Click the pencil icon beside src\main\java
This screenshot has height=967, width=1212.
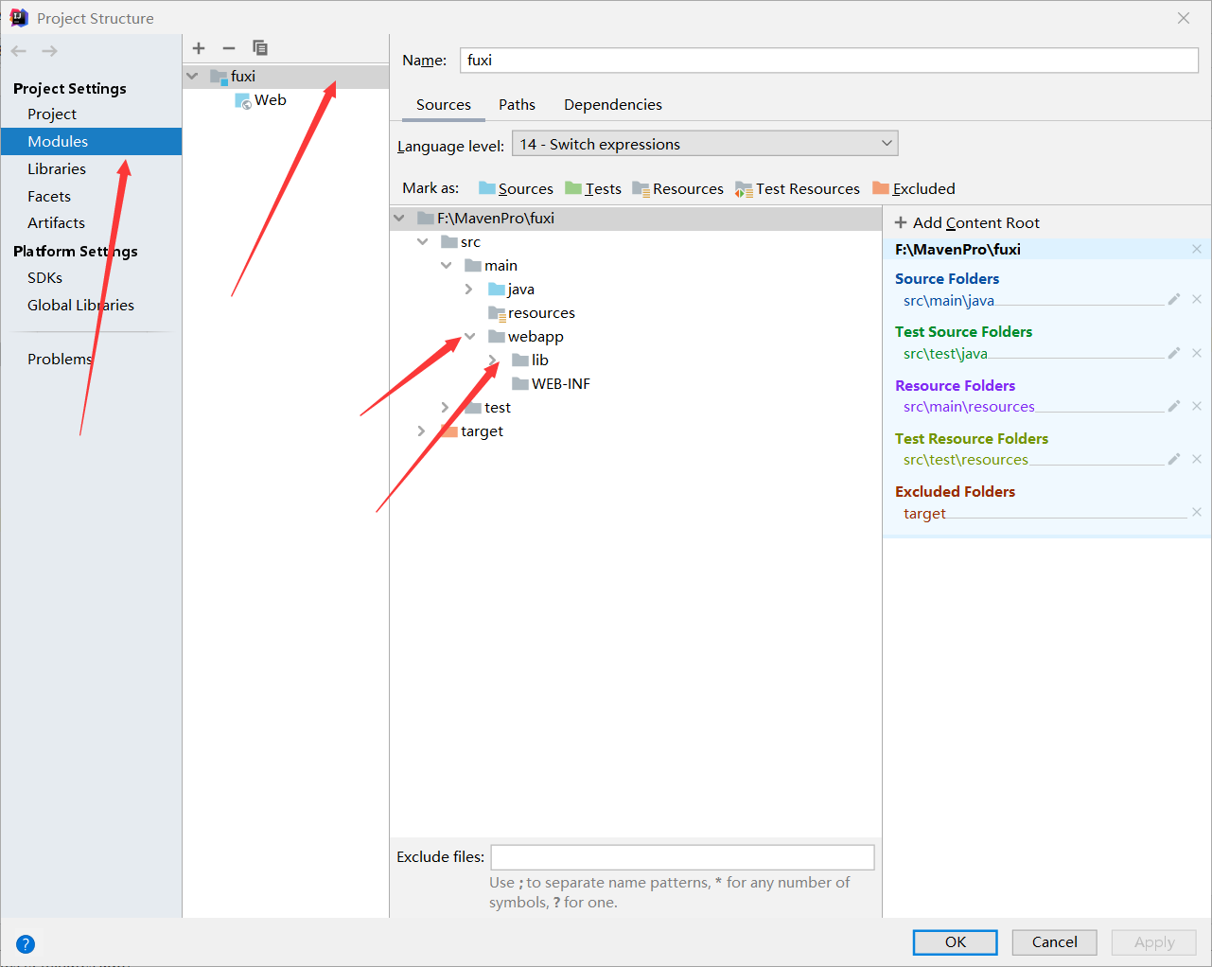pos(1173,299)
